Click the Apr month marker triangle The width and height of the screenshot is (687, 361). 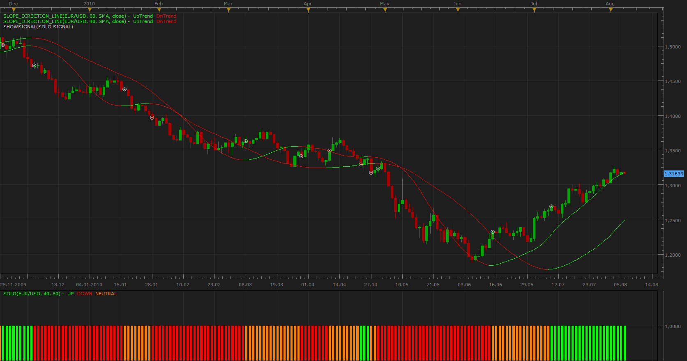[308, 10]
